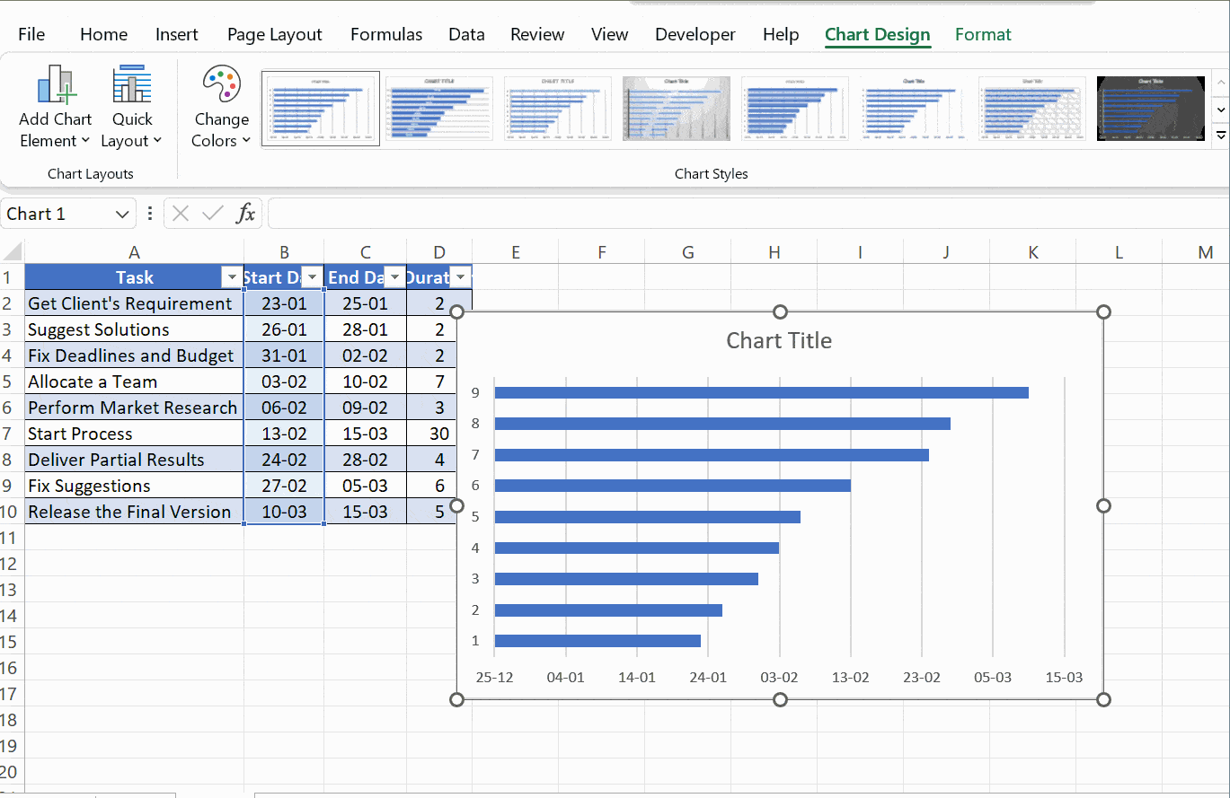This screenshot has width=1230, height=798.
Task: Click cell 'Start Process'
Action: click(x=134, y=434)
